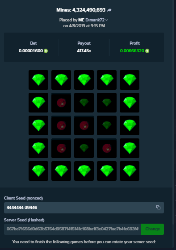Click the gem in row 1, column 1
176x250 pixels.
pyautogui.click(x=38, y=80)
